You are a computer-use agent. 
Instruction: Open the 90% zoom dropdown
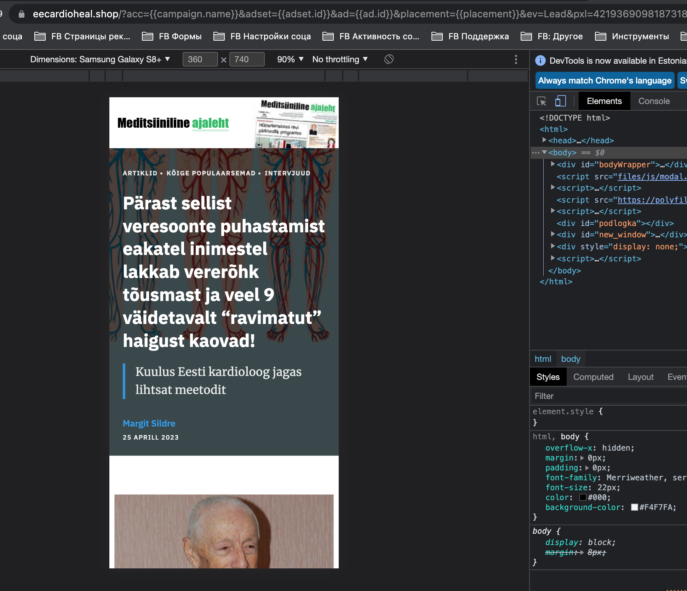coord(290,59)
